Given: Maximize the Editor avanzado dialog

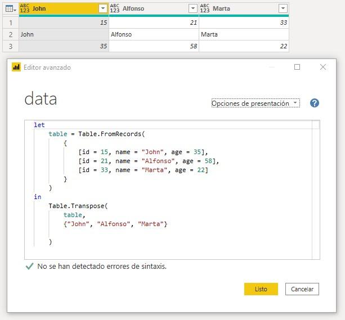Looking at the screenshot, I should point(297,67).
